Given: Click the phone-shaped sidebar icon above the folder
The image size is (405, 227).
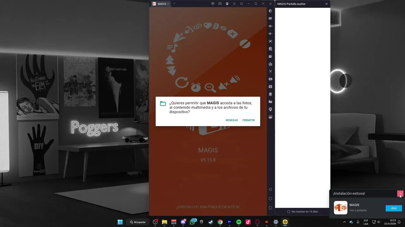Looking at the screenshot, I should [271, 94].
